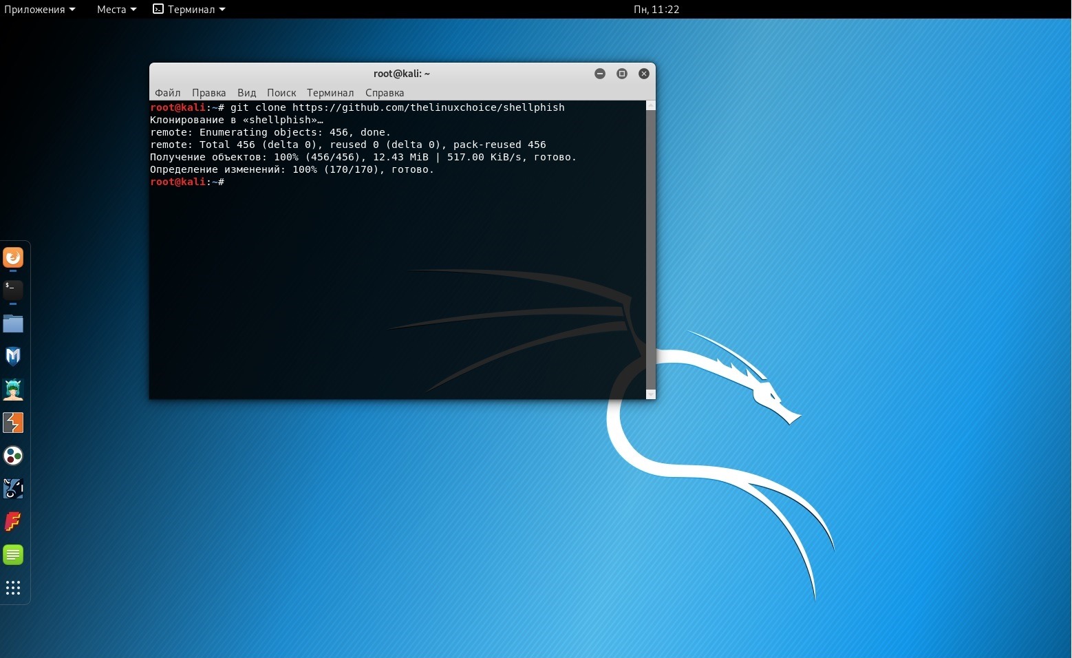Click the git clone command line text
The image size is (1072, 658).
pos(398,107)
